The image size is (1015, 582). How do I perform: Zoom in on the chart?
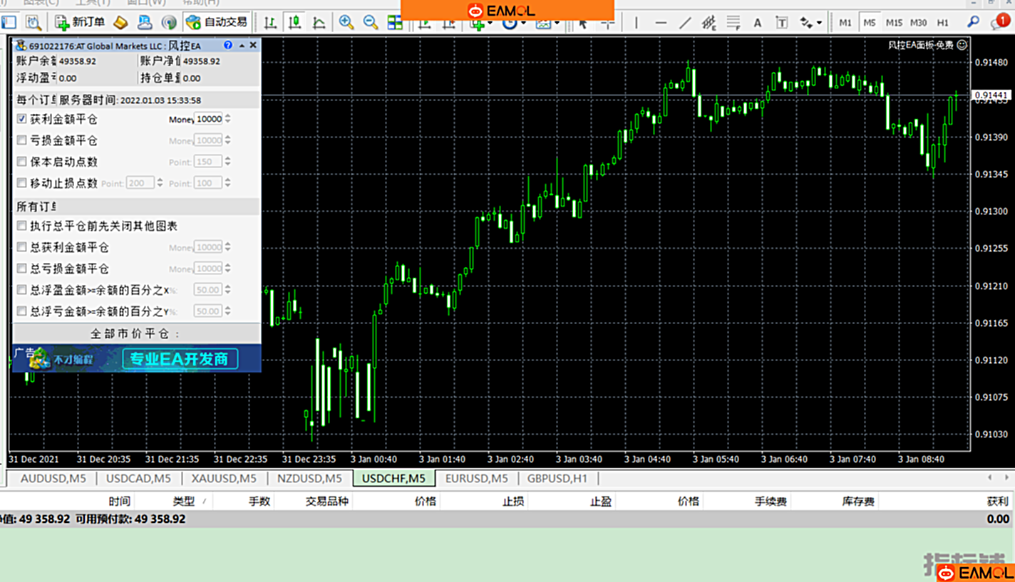click(346, 23)
